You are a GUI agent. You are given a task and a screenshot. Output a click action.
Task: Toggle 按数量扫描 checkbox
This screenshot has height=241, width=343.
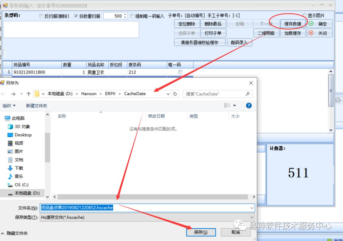point(76,16)
